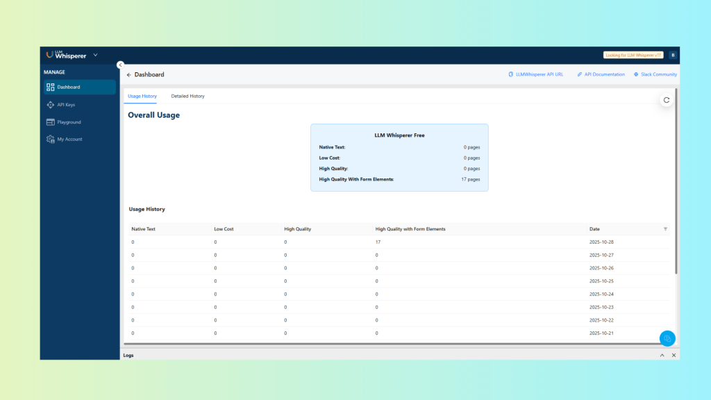Image resolution: width=711 pixels, height=400 pixels.
Task: Click the filter icon in Date column
Action: [x=665, y=229]
